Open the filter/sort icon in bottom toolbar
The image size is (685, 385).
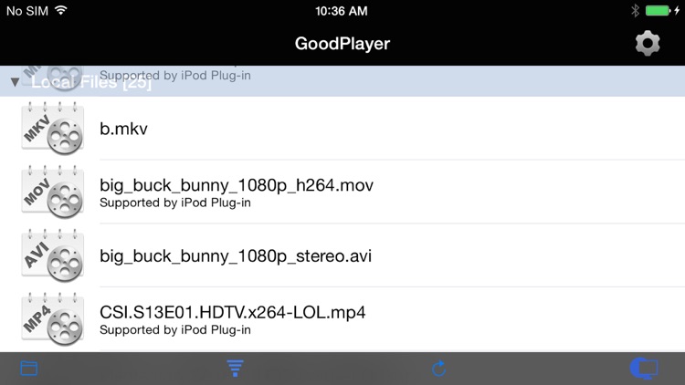coord(235,369)
